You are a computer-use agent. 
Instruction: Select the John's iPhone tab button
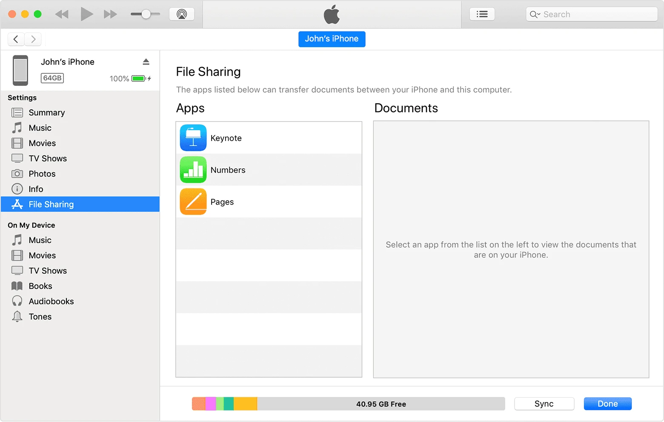[x=332, y=39]
